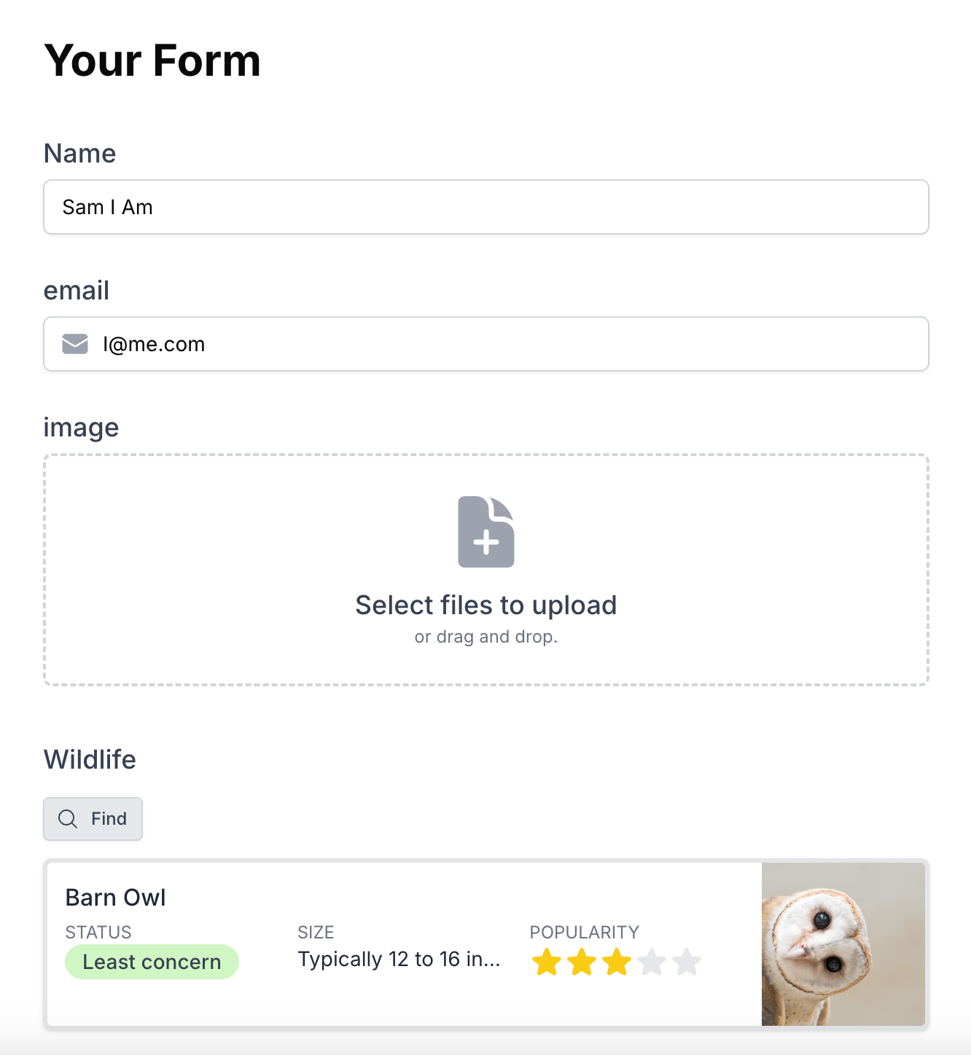
Task: Click the Name field label
Action: pos(80,154)
